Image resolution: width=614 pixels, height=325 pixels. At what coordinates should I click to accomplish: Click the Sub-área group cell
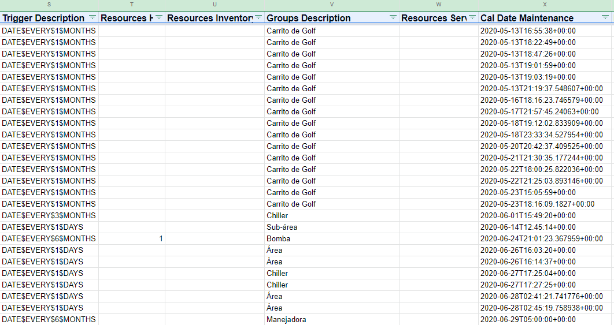282,227
